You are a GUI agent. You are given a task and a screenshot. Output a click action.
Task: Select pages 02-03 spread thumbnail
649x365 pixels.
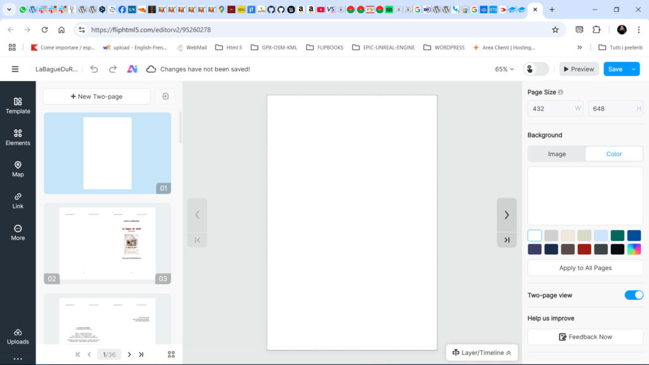click(108, 243)
